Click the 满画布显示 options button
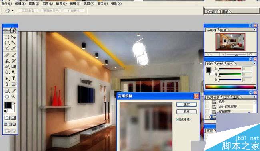 (51, 10)
